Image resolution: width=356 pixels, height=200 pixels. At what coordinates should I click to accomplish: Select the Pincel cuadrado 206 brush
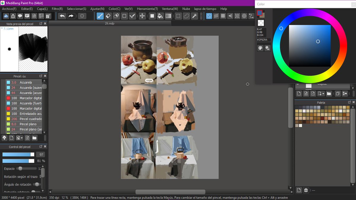24,119
